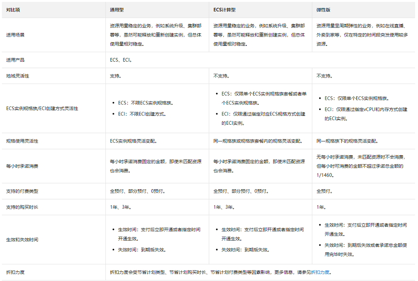
Task: Click bullet ECS：仅限单个ECS实例规格族套餐或者单个ECS实例规格族。
Action: (x=264, y=98)
